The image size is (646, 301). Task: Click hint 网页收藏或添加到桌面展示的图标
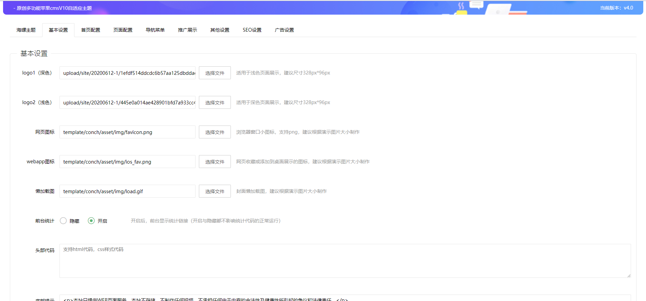point(272,162)
